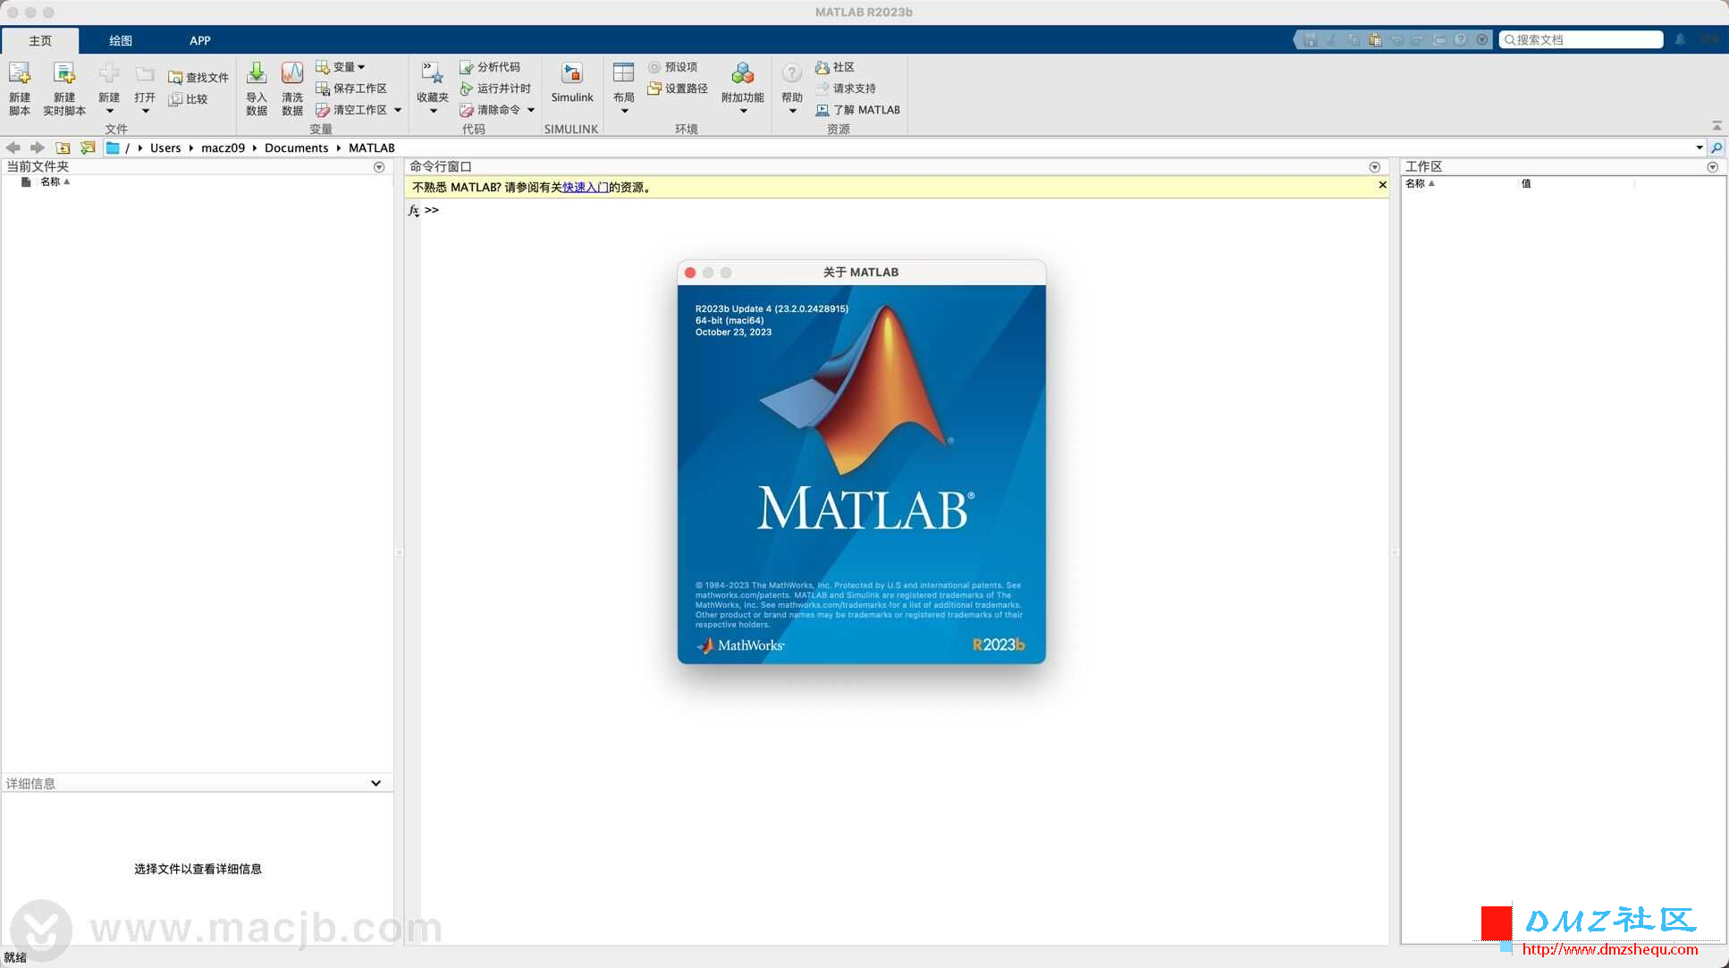Screen dimensions: 1729x968
Task: Click the 搜索文档 search field
Action: (1581, 39)
